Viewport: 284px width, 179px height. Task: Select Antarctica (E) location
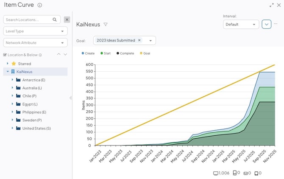click(x=33, y=80)
